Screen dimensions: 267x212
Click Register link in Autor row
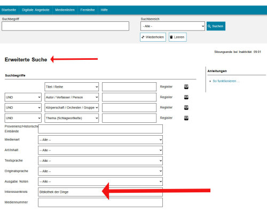point(166,97)
